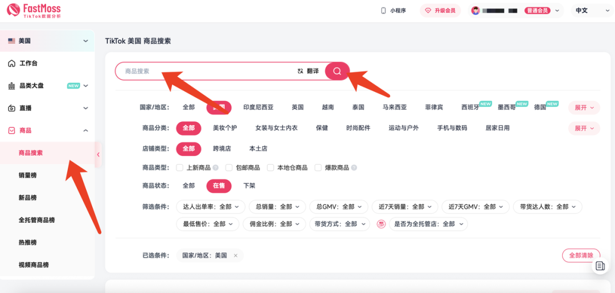Image resolution: width=615 pixels, height=293 pixels.
Task: Collapse the 商品 sidebar menu
Action: [86, 130]
